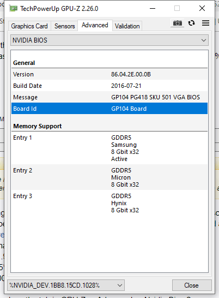Go to the Validation tab

point(127,26)
